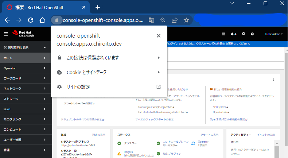Open the help question mark icon
Image resolution: width=288 pixels, height=158 pixels.
click(x=252, y=34)
